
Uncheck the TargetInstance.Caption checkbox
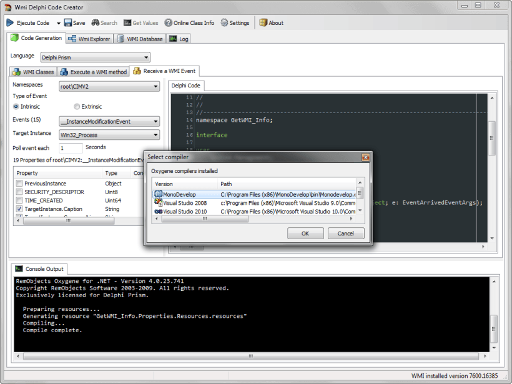pyautogui.click(x=19, y=209)
